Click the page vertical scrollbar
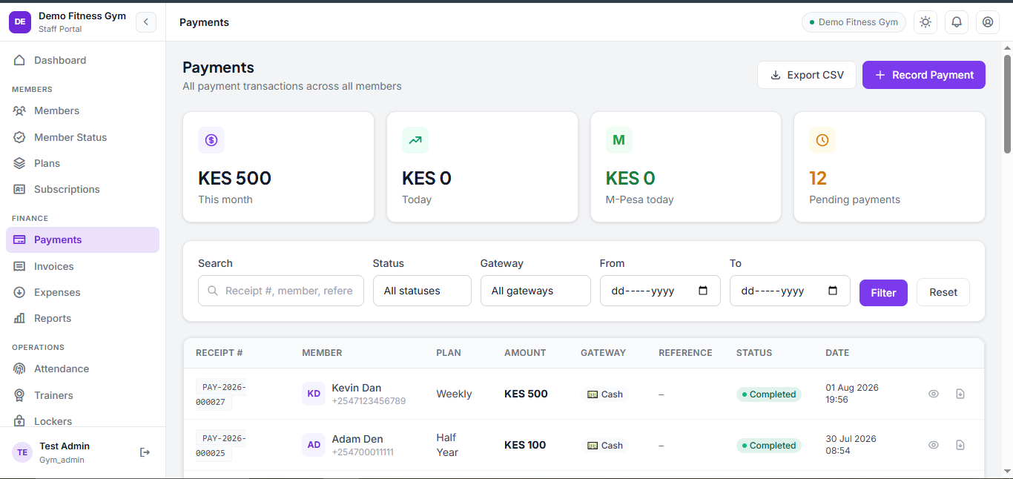 coord(1007,104)
